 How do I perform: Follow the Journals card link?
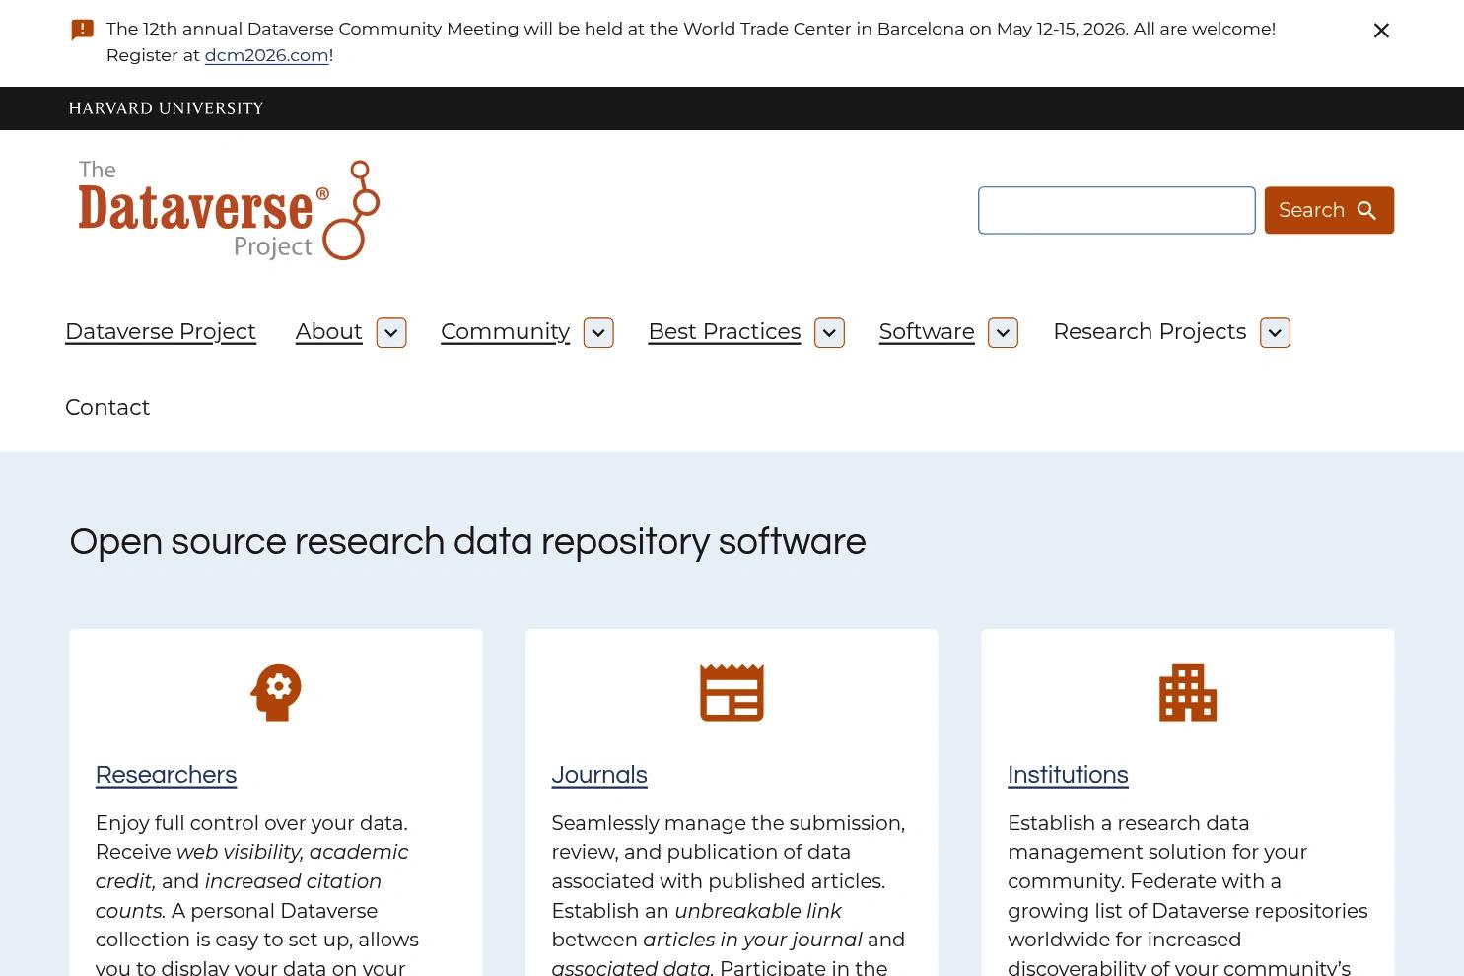(x=599, y=776)
